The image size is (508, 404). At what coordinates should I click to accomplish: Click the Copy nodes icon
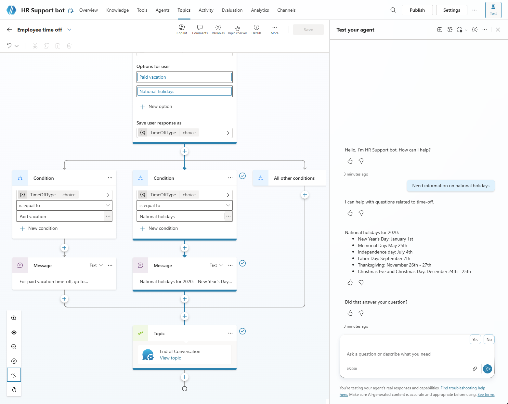point(46,46)
